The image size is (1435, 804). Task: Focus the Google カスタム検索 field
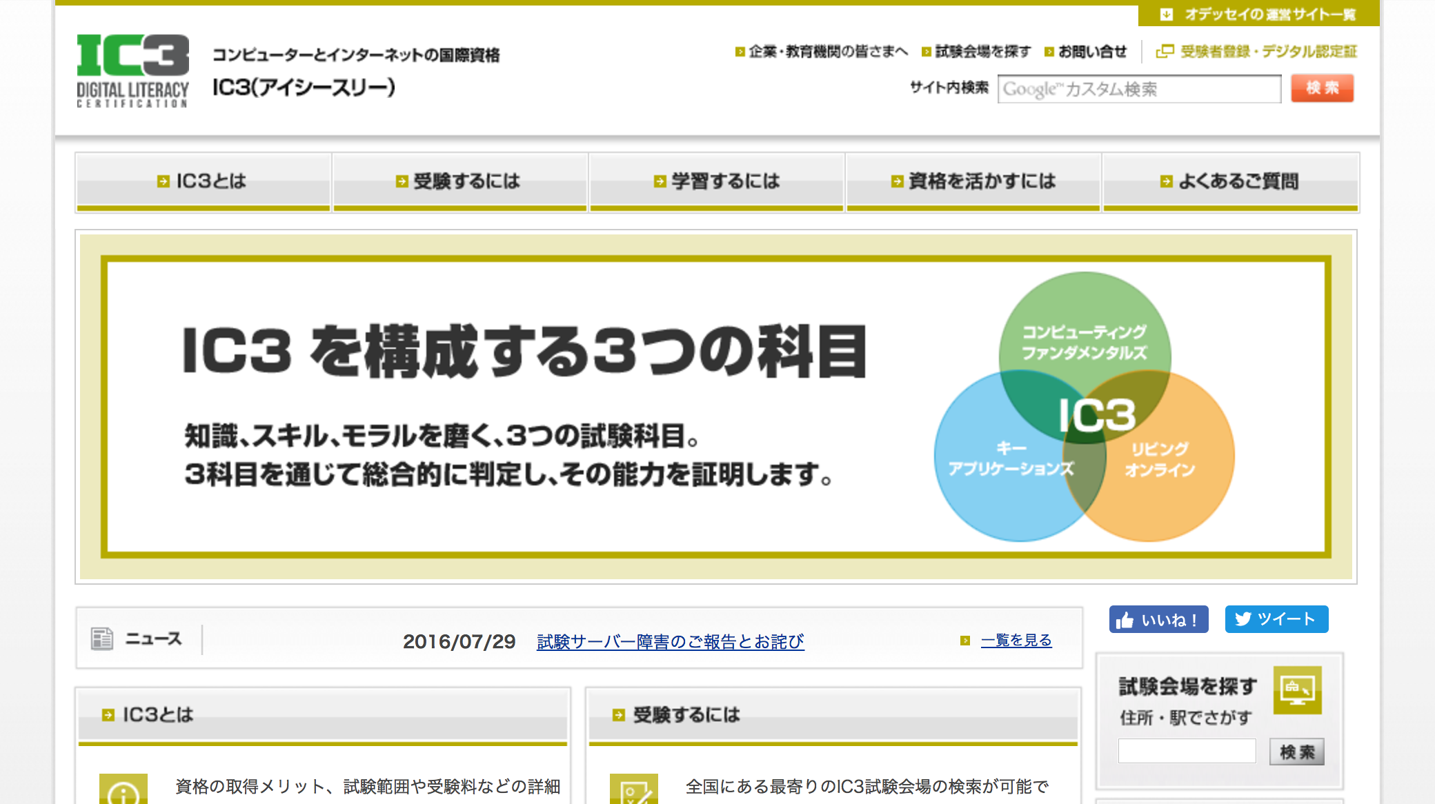1139,89
